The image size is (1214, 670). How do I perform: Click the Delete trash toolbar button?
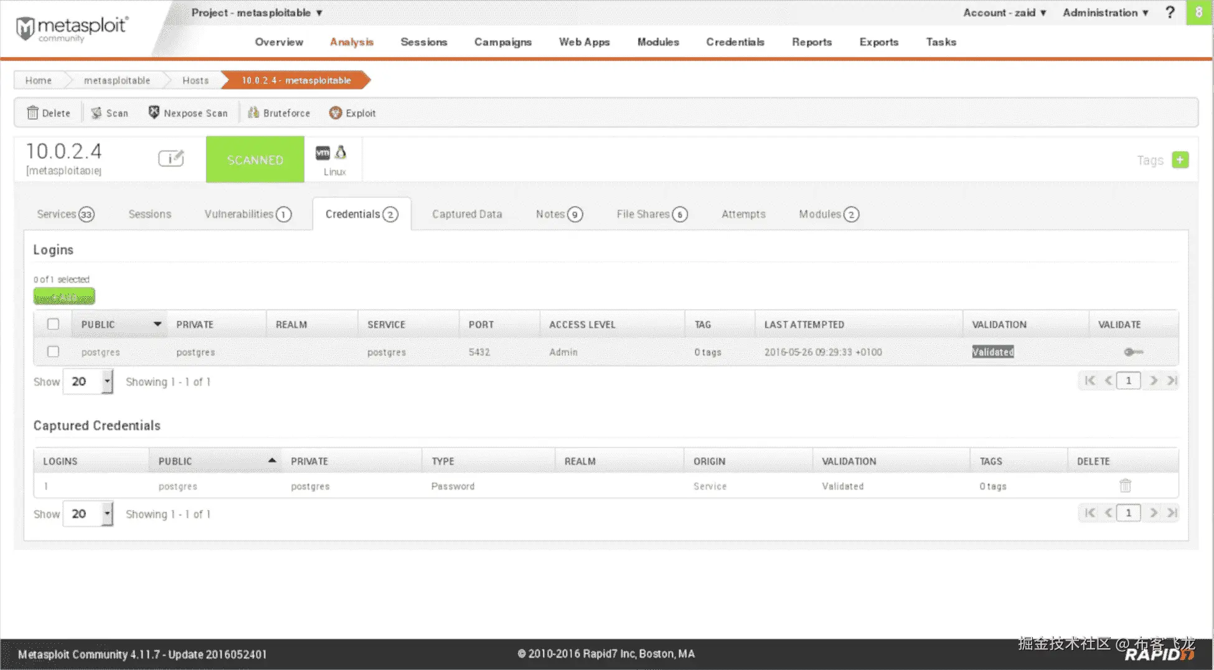point(49,113)
